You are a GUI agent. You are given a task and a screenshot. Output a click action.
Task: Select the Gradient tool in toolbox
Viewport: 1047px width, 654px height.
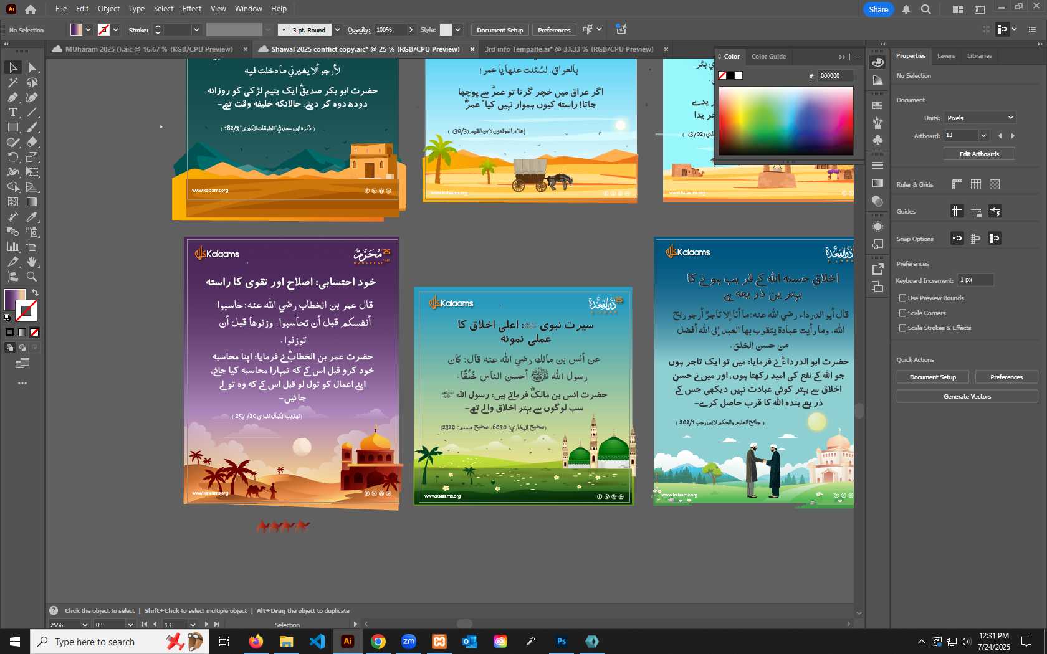[x=32, y=202]
